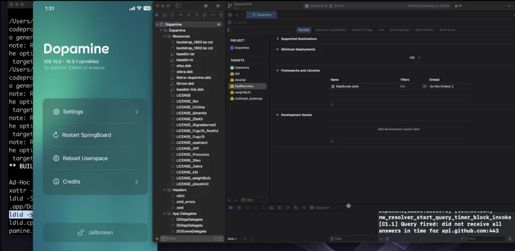Go back in editor history
Image resolution: width=515 pixels, height=251 pixels.
[237, 15]
